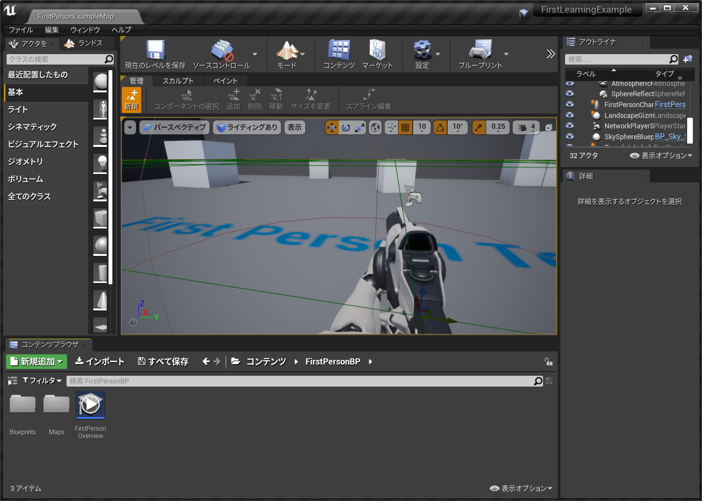The image size is (702, 501).
Task: Select translate gizmo mode icon in viewport
Action: [332, 127]
